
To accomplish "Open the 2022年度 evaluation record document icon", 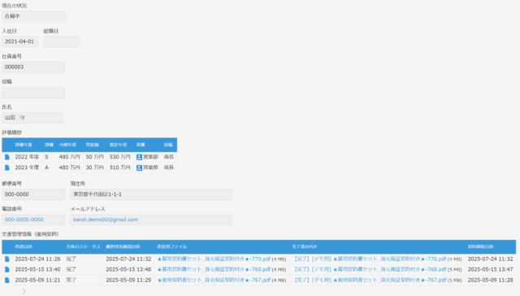I will click(7, 157).
